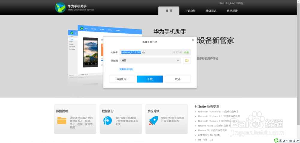Switch language to English
300x143 pixels.
point(230,3)
